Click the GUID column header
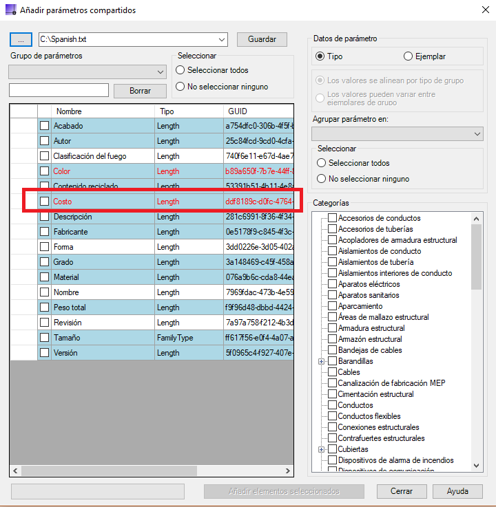 tap(258, 111)
